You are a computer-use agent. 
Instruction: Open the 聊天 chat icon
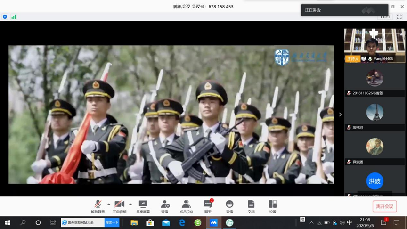[x=208, y=206]
